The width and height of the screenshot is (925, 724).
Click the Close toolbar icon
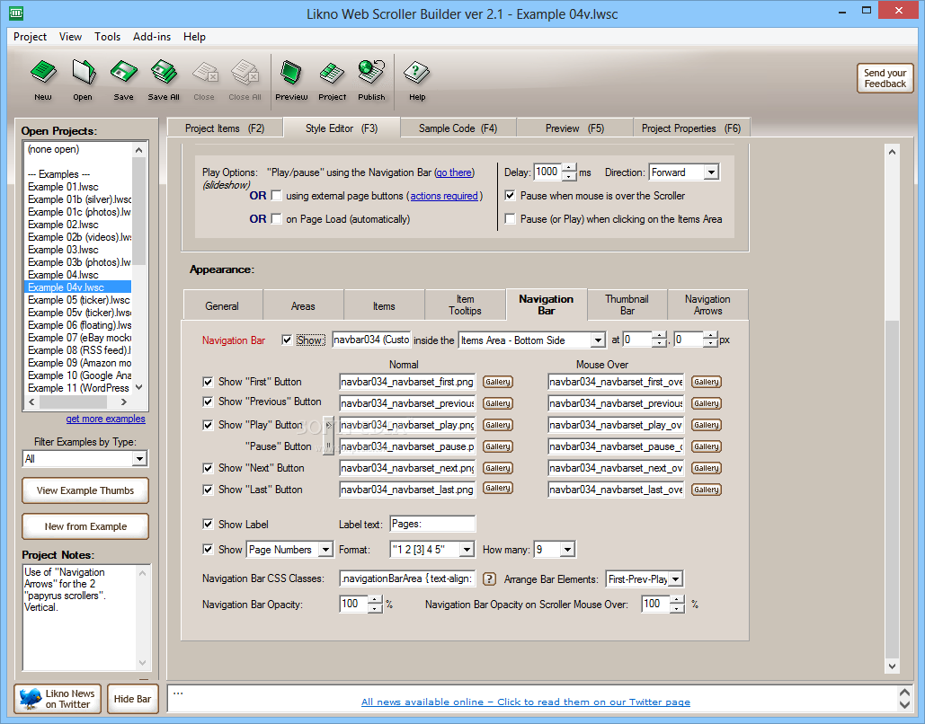coord(205,73)
